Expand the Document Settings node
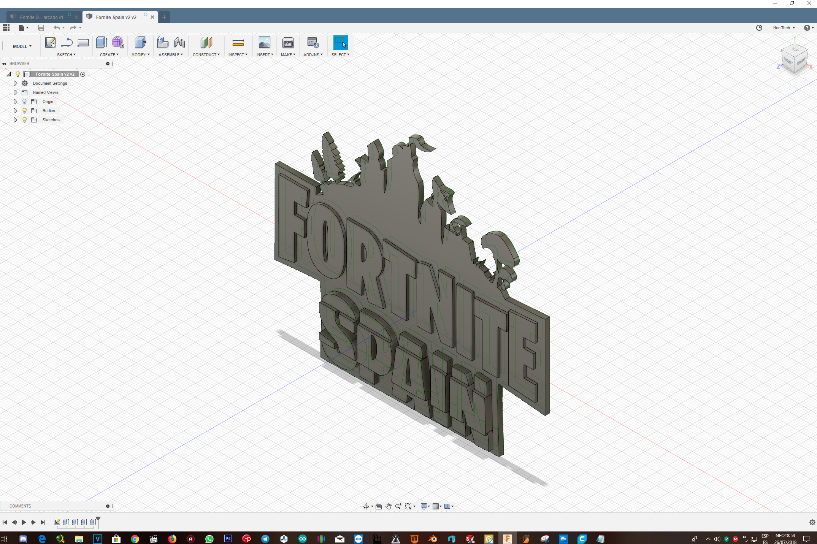Viewport: 817px width, 544px height. pyautogui.click(x=15, y=83)
